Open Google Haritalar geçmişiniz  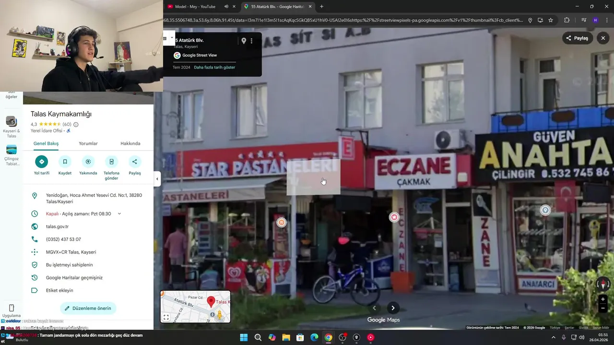pyautogui.click(x=74, y=278)
